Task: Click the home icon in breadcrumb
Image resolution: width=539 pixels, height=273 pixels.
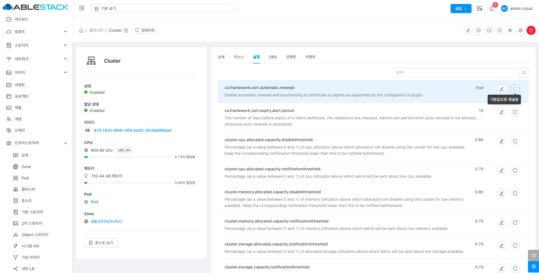Action: (x=81, y=30)
